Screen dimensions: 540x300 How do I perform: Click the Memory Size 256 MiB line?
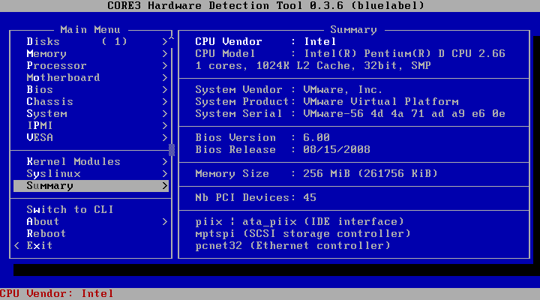click(316, 174)
